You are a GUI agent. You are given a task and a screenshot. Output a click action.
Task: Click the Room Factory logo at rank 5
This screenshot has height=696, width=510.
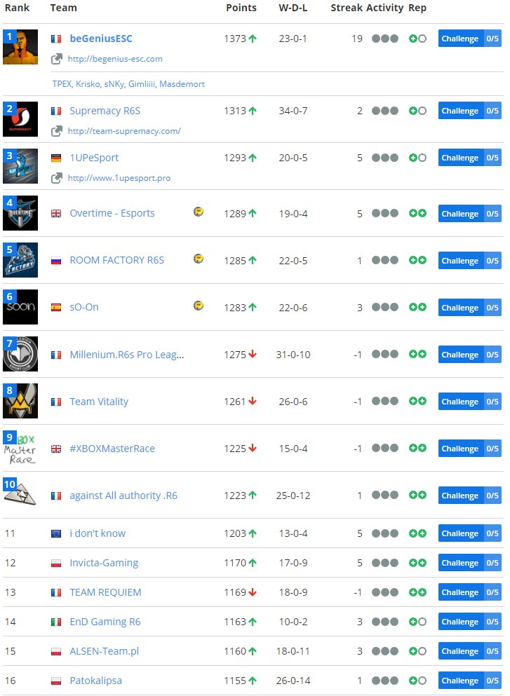[x=20, y=260]
